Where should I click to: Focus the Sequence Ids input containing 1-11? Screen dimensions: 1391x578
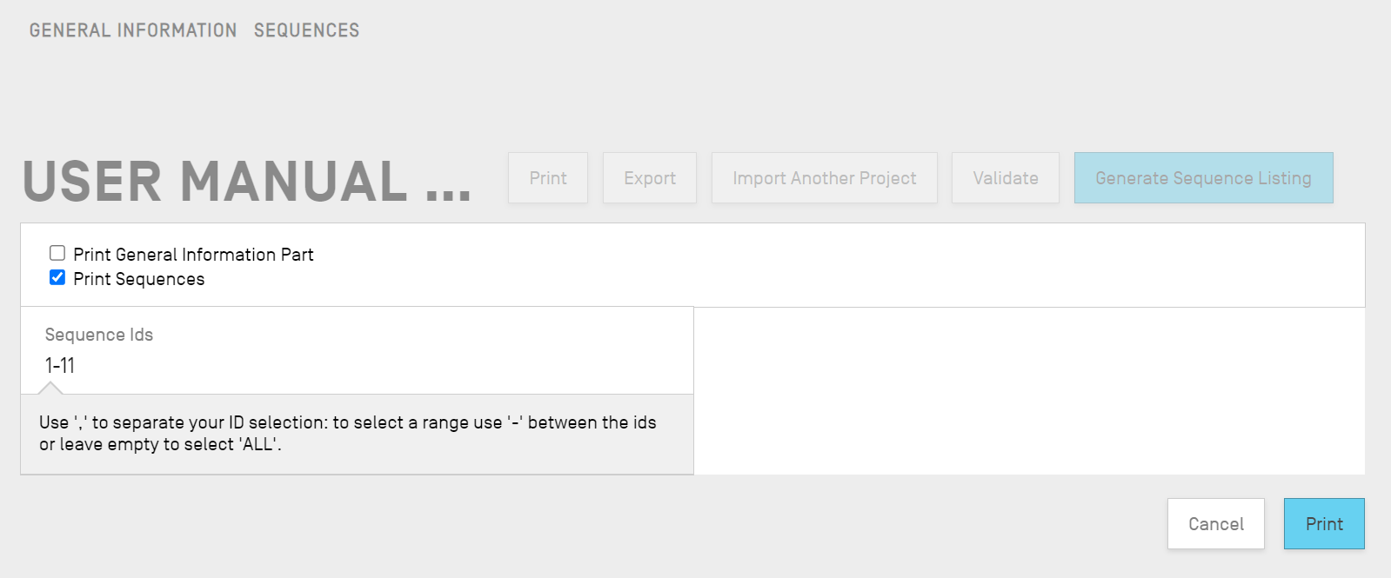348,366
